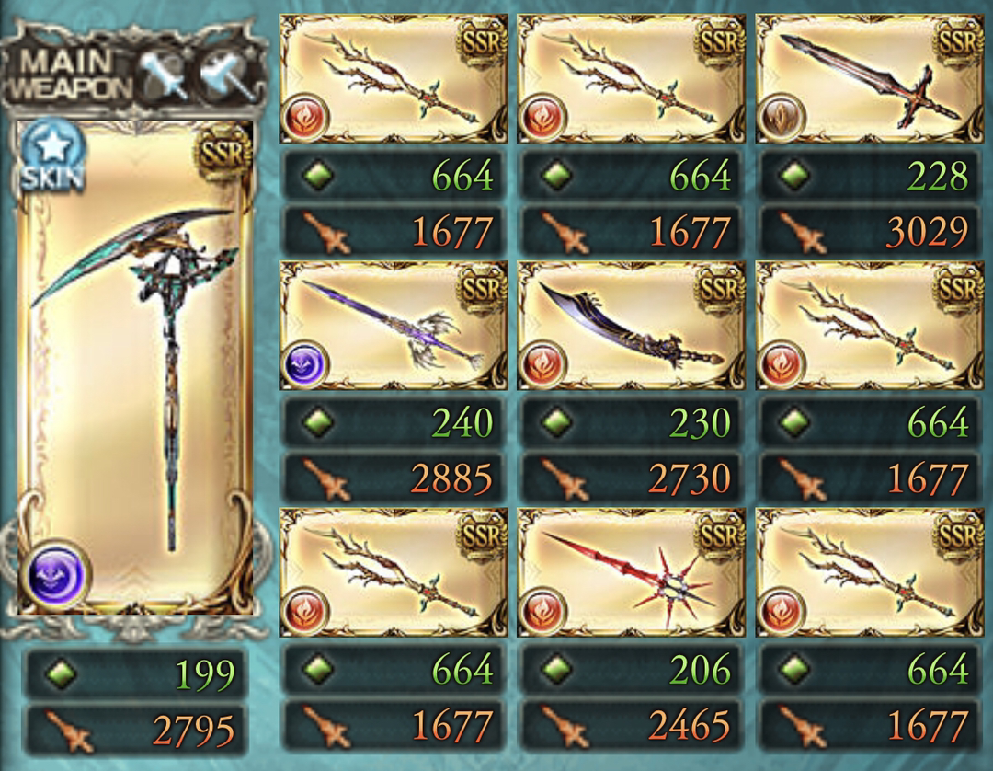Click the SSR badge on the main scythe
The width and height of the screenshot is (993, 771).
[x=222, y=154]
